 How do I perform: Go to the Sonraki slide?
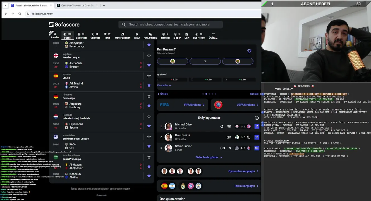255,94
